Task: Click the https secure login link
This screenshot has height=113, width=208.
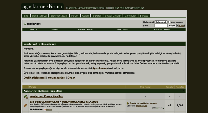Action: click(x=181, y=26)
